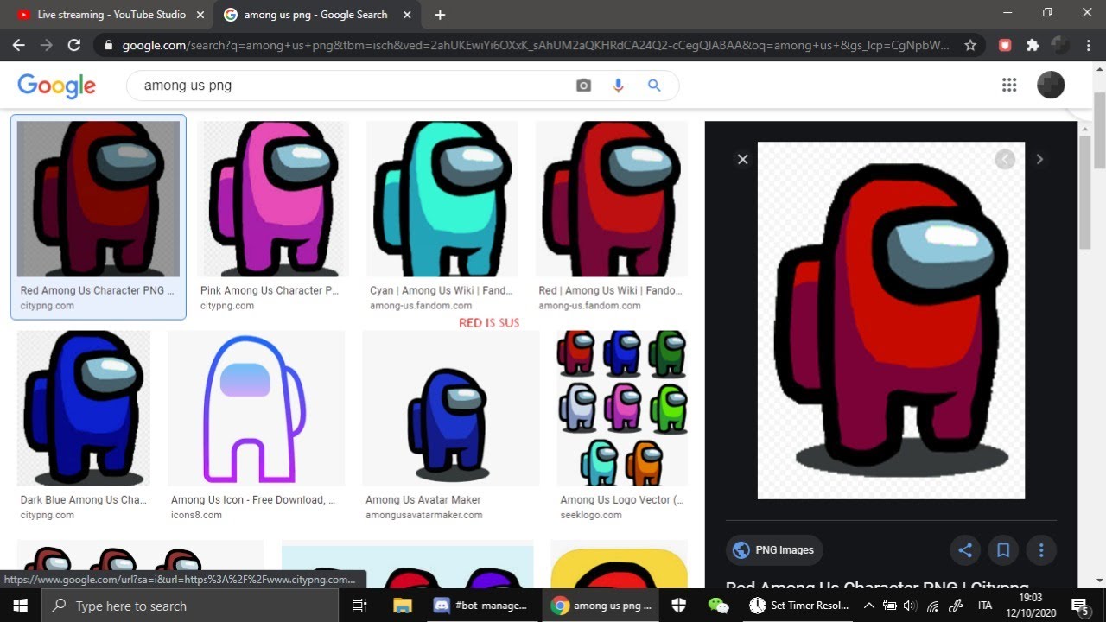Click the ITA input language indicator
1106x622 pixels.
(x=984, y=606)
